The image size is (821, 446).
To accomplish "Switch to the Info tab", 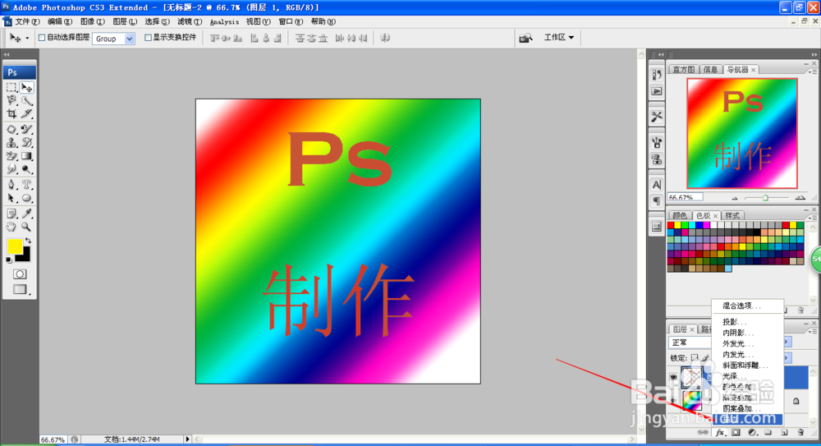I will (x=710, y=70).
